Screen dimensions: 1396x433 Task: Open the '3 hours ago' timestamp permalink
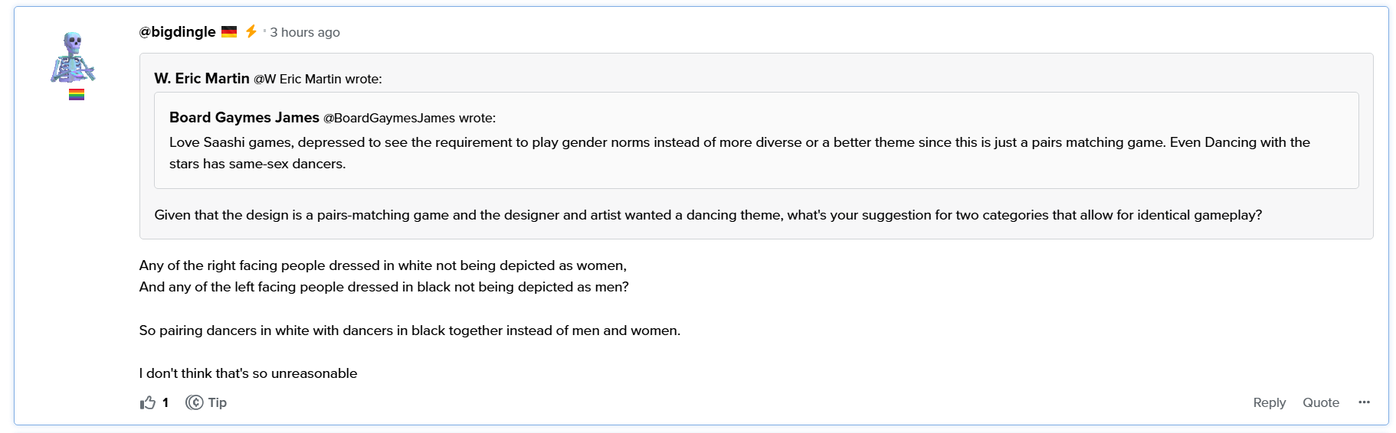click(305, 32)
